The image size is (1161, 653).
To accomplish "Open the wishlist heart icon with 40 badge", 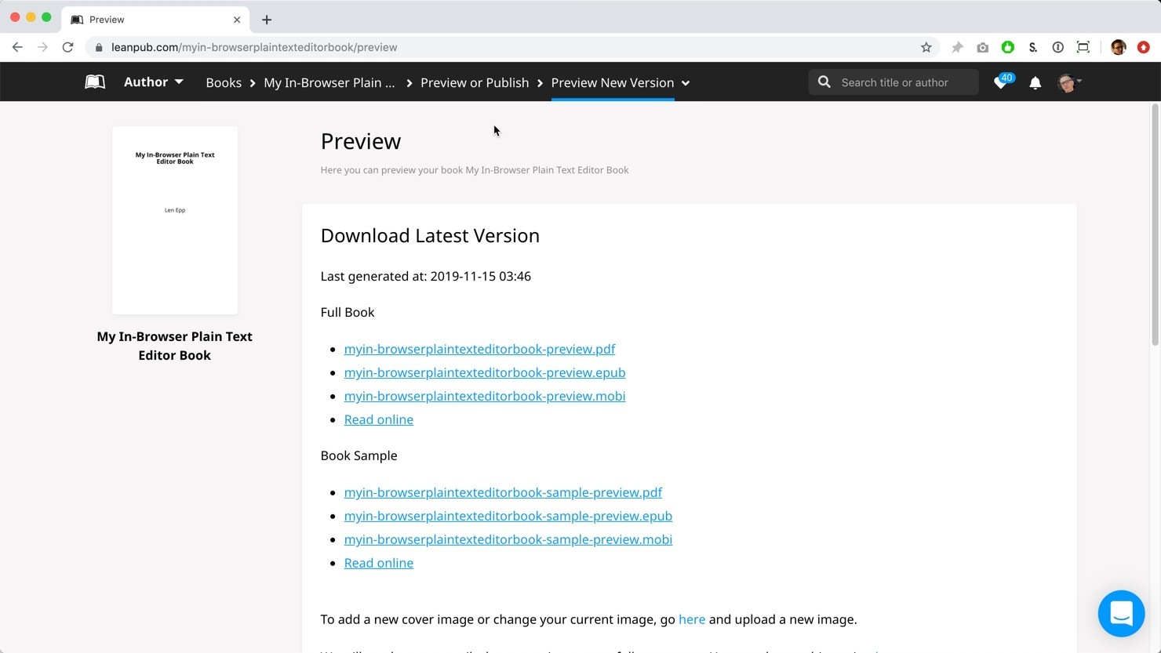I will (x=1002, y=82).
